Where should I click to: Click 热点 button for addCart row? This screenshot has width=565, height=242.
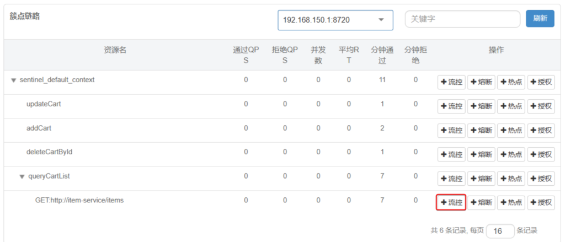click(511, 131)
